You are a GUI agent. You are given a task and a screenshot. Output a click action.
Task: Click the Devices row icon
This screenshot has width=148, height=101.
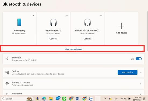pyautogui.click(x=7, y=72)
